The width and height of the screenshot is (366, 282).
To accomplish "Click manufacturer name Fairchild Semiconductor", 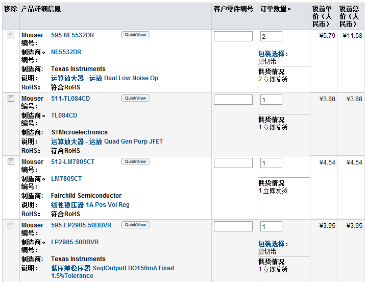I will point(86,196).
